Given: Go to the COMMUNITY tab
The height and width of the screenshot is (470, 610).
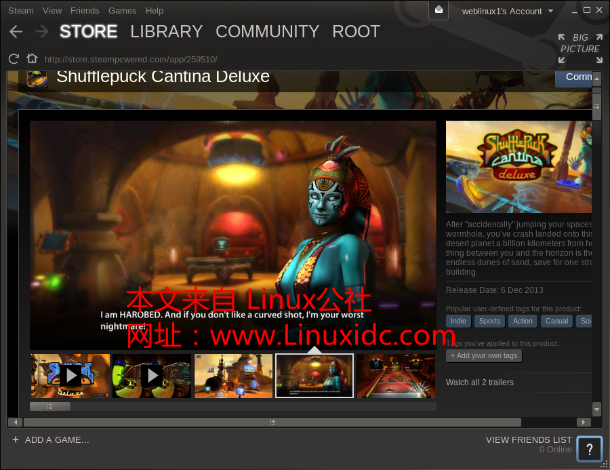Looking at the screenshot, I should tap(267, 32).
